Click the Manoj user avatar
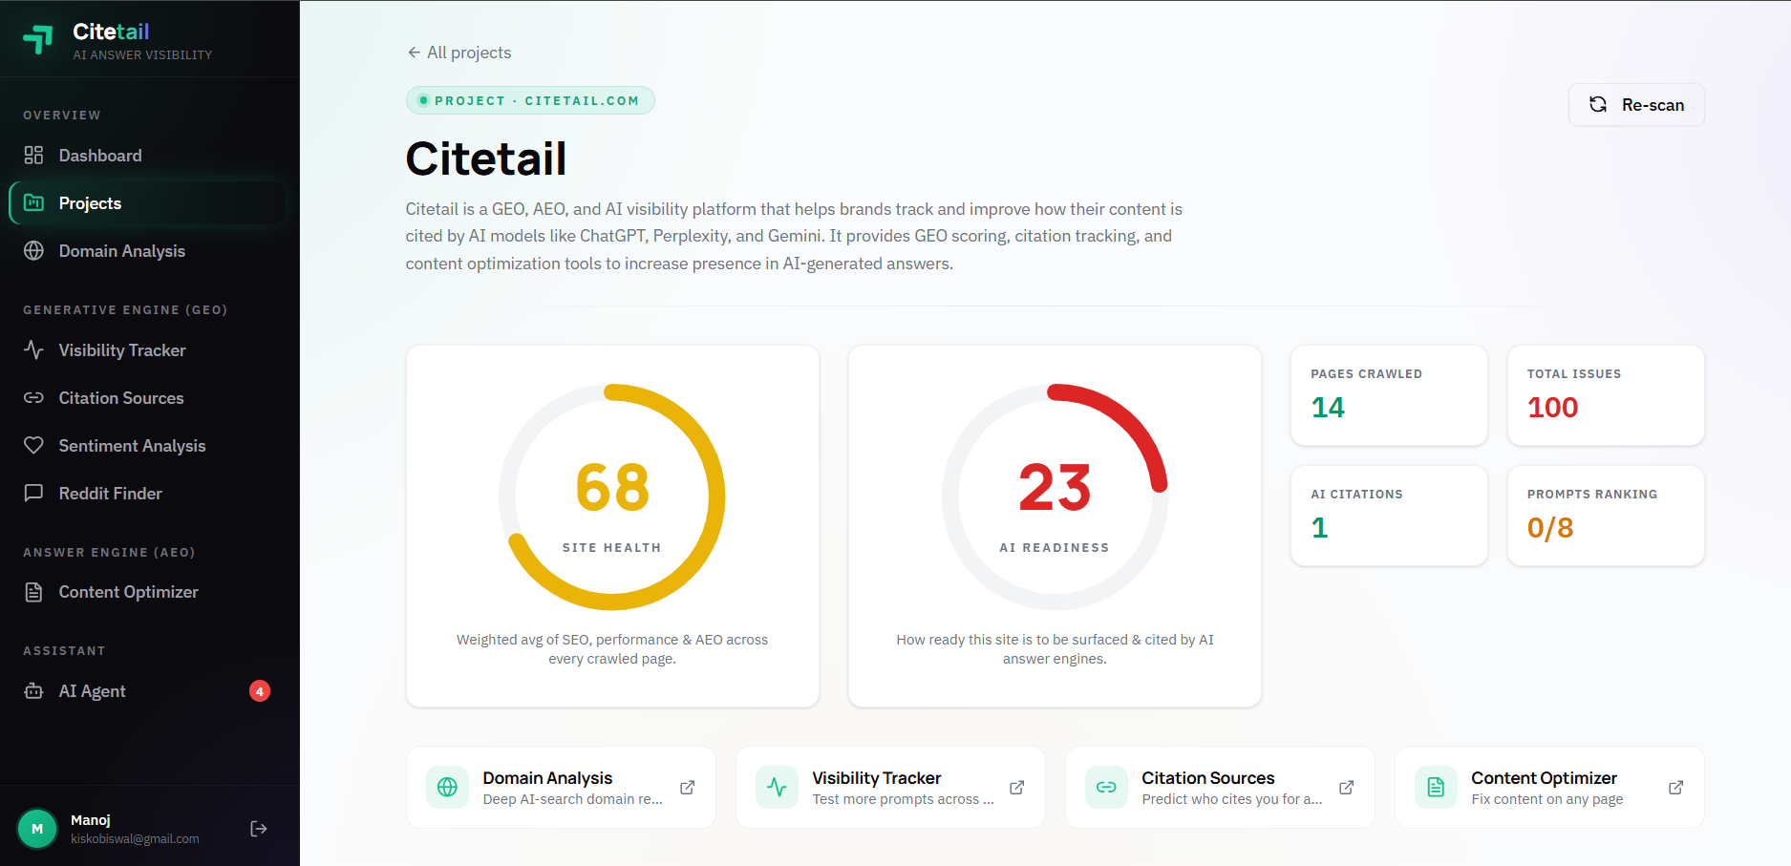The height and width of the screenshot is (866, 1791). [37, 829]
